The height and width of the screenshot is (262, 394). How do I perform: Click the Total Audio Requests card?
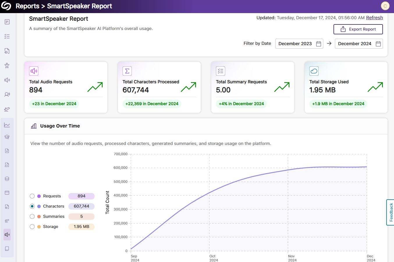[66, 87]
